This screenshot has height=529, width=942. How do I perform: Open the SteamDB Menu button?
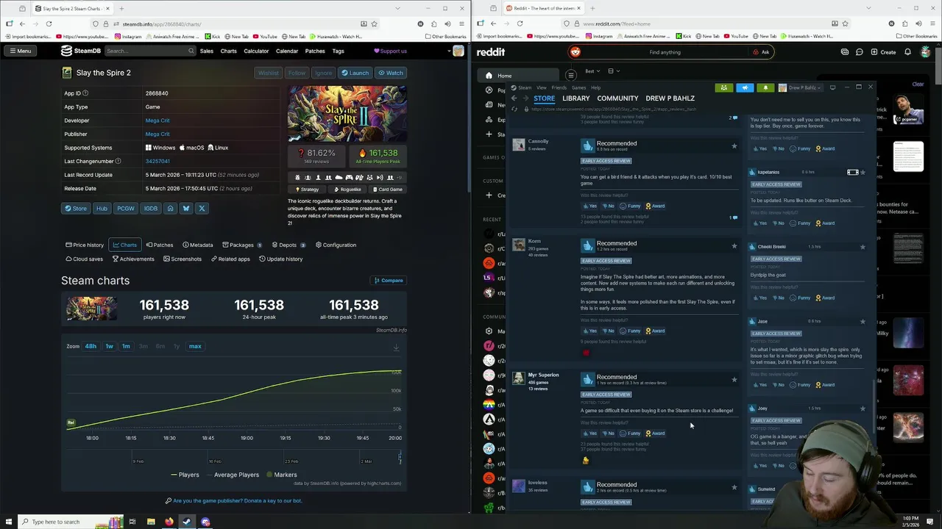[21, 51]
